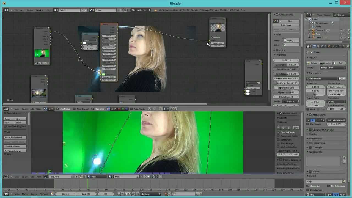The width and height of the screenshot is (352, 198).
Task: Click the Resolution X 1920 field
Action: pos(315,87)
